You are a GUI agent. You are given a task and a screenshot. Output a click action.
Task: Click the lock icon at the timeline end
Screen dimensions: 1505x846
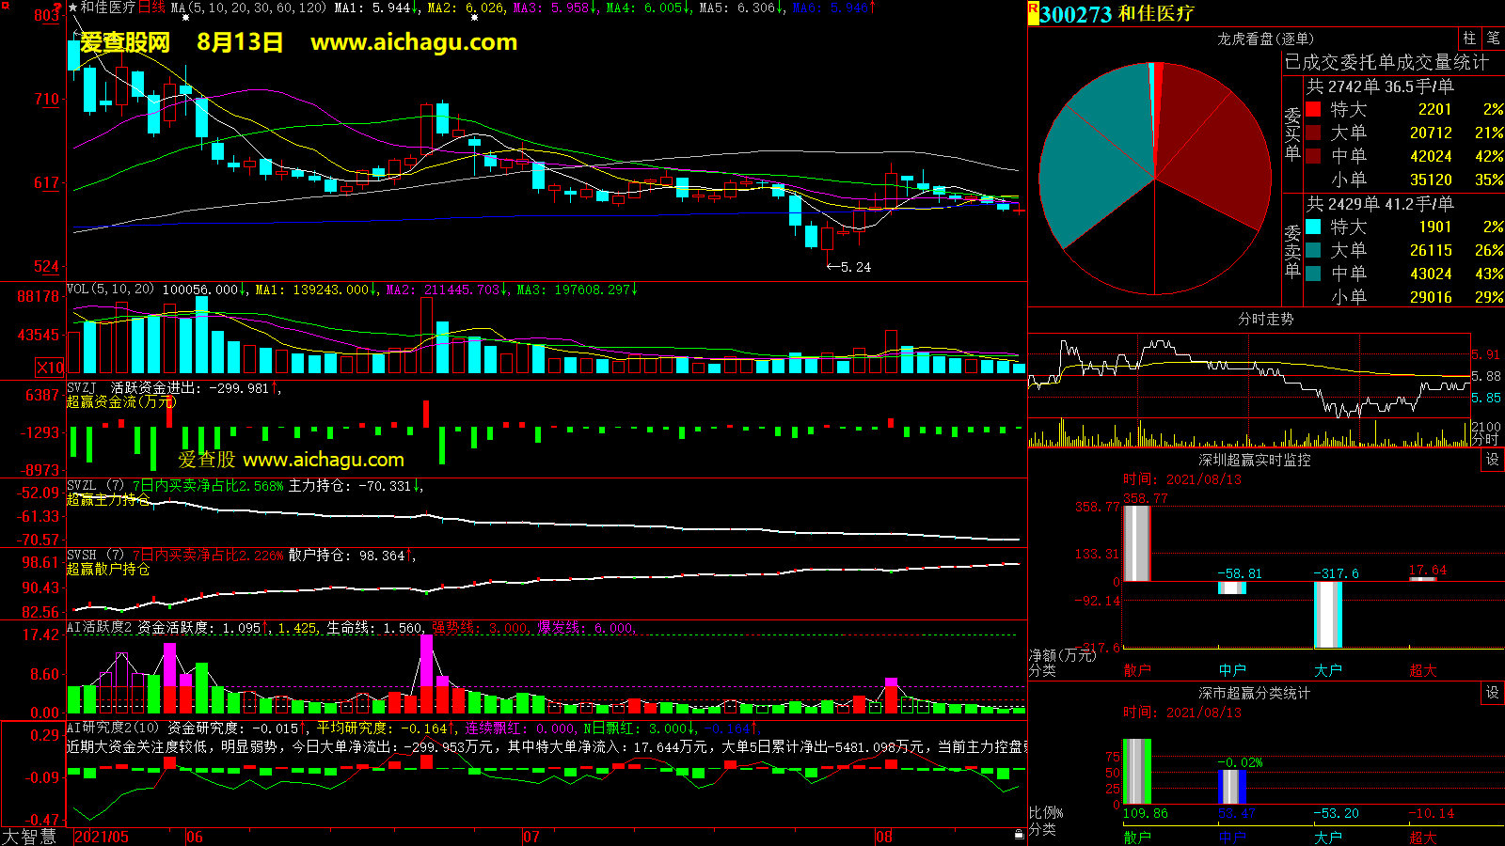click(x=1019, y=835)
